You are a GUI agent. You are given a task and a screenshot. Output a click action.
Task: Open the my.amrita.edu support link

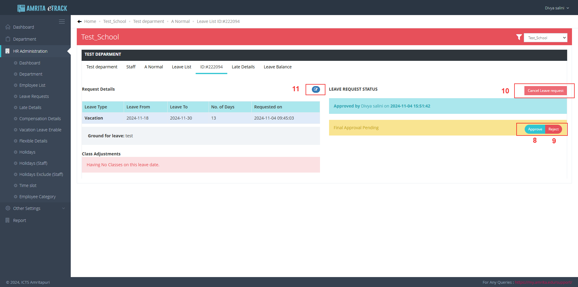point(543,282)
